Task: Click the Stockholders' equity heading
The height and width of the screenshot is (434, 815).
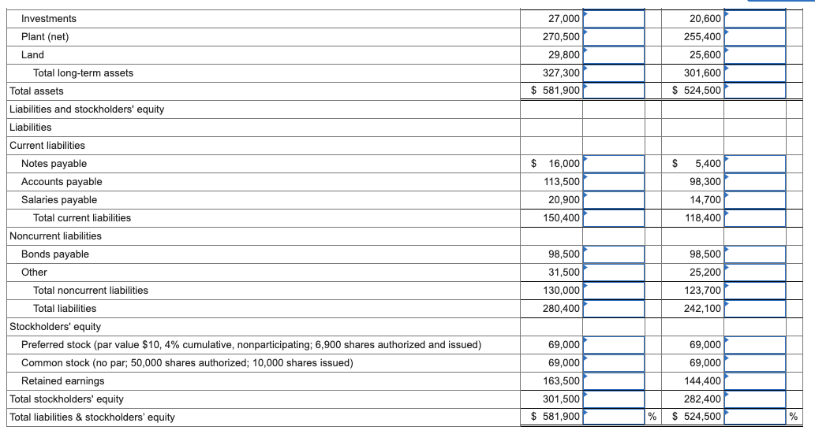Action: click(x=55, y=327)
